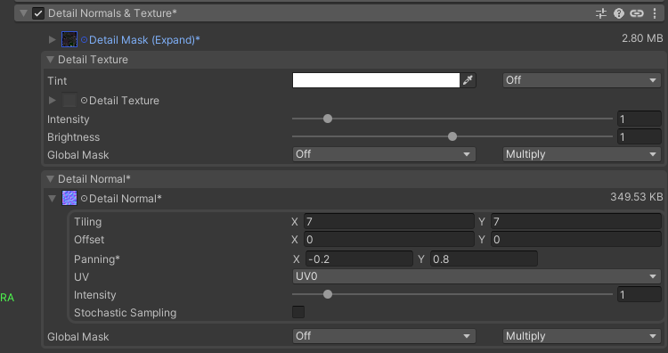Click the Detail Normal Intensity value field
Viewport: 668px width, 353px height.
(639, 294)
